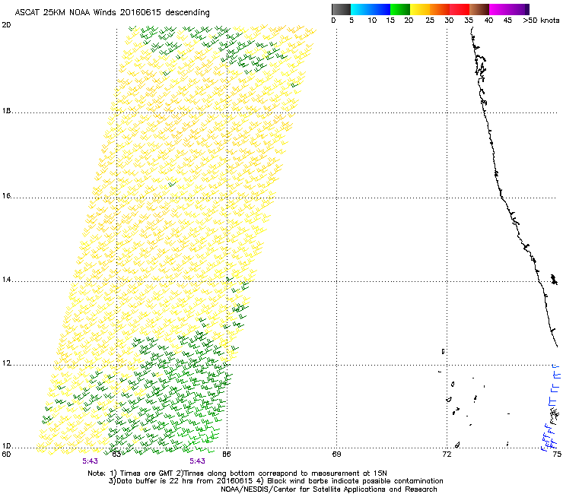Click the latitude axis label '14'
This screenshot has width=563, height=494.
[6, 280]
